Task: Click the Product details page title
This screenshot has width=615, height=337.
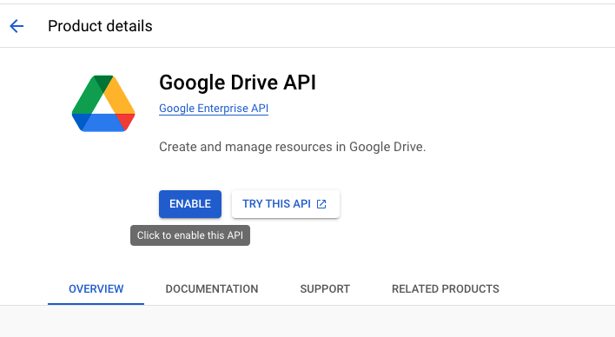Action: click(x=100, y=26)
